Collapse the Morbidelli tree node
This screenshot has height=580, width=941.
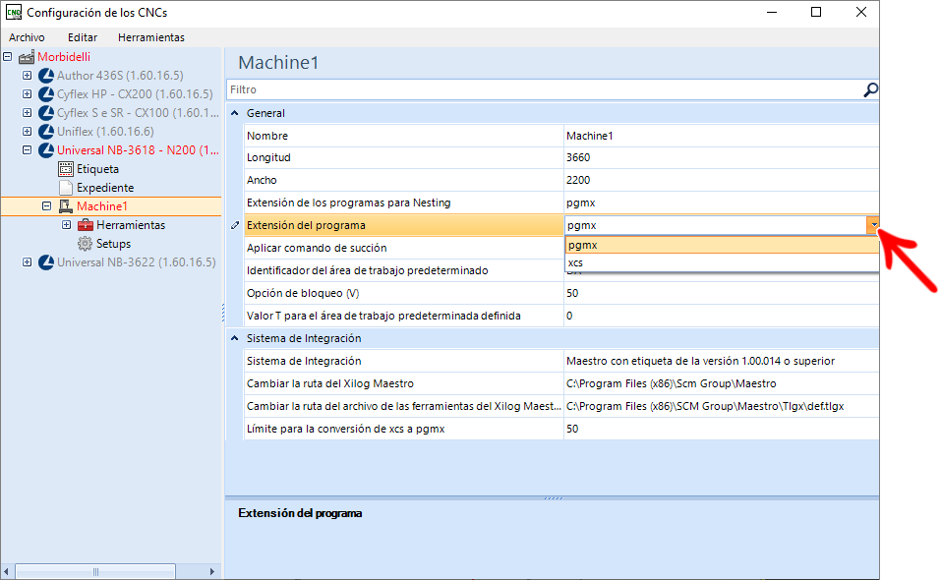(x=8, y=57)
